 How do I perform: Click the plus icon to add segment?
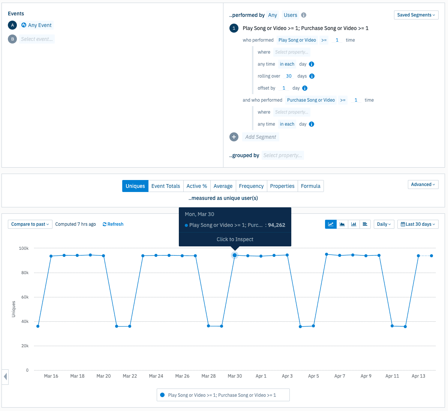[234, 137]
